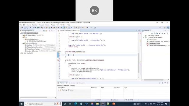Click the Open Type toolbar icon
Screen dimensions: 189x106
(54, 27)
